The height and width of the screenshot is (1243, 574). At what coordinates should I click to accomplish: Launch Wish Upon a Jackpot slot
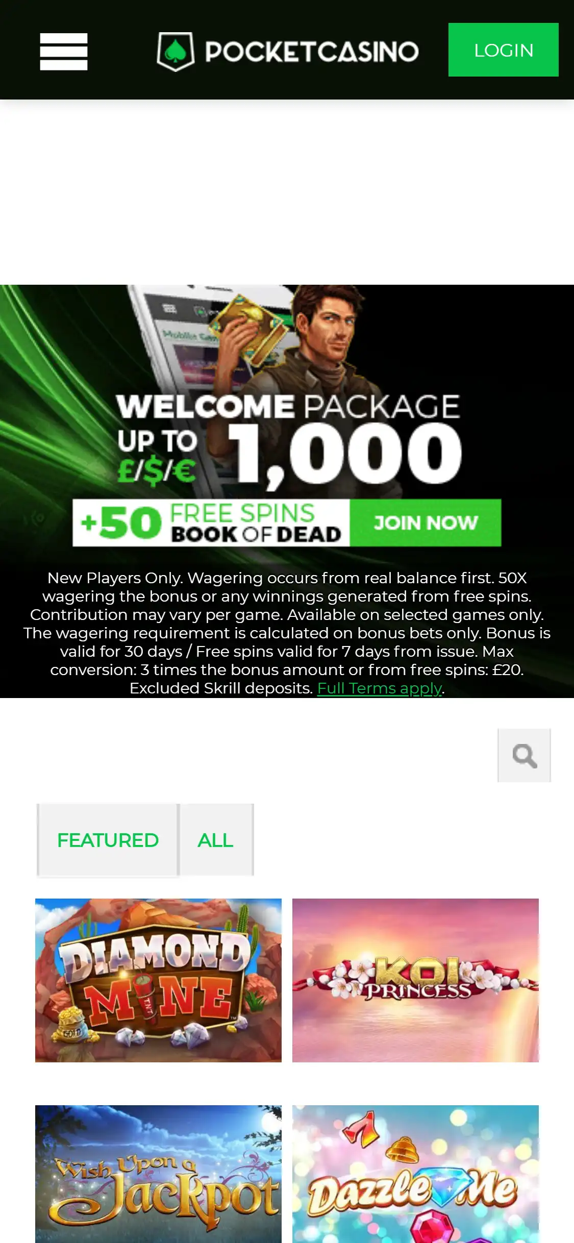tap(158, 1174)
